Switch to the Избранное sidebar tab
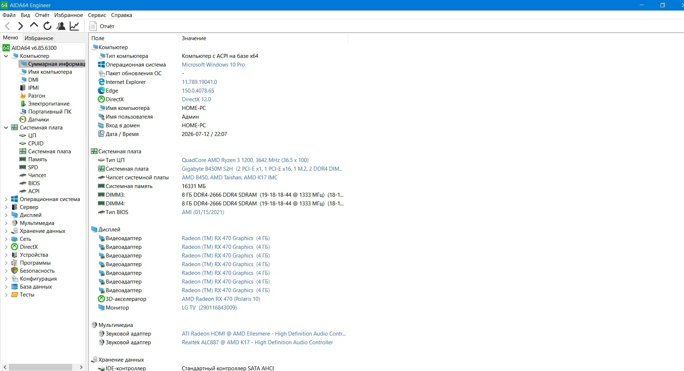Viewport: 684px width, 371px height. [39, 38]
